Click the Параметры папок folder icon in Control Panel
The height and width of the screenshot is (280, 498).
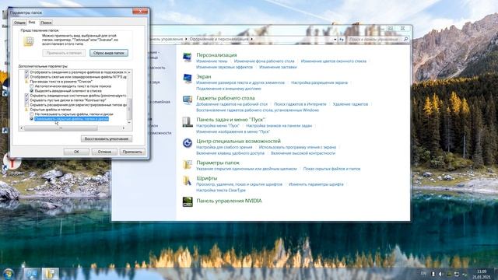click(188, 165)
